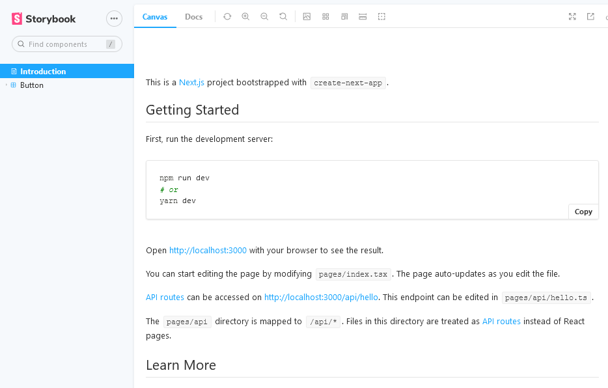The height and width of the screenshot is (388, 608).
Task: Click the zoom out icon
Action: [264, 16]
